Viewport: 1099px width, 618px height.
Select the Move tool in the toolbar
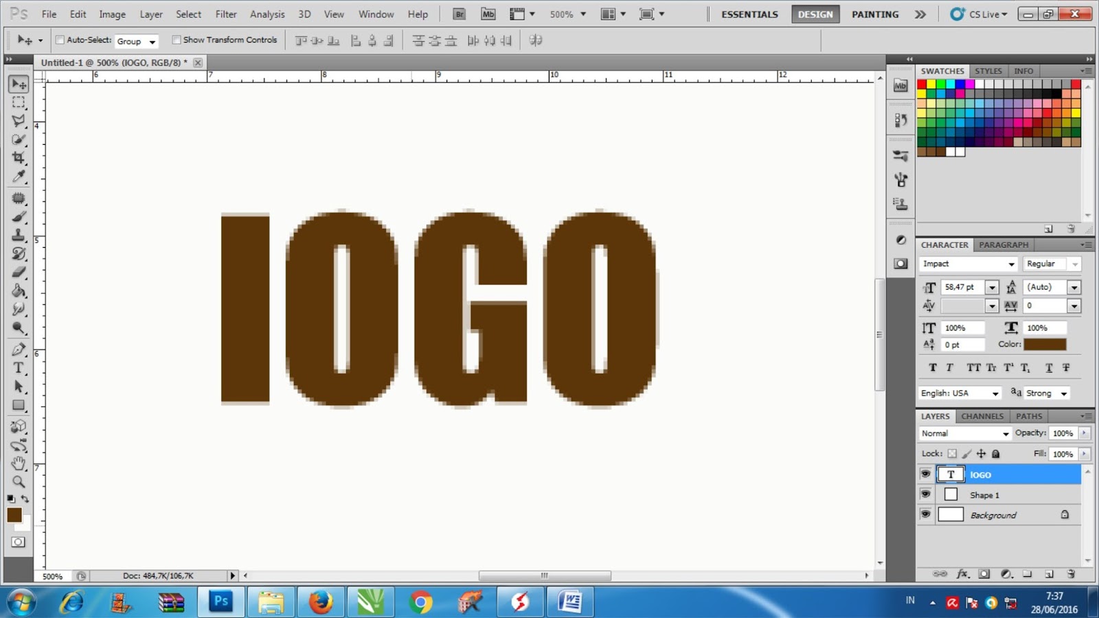pos(19,84)
